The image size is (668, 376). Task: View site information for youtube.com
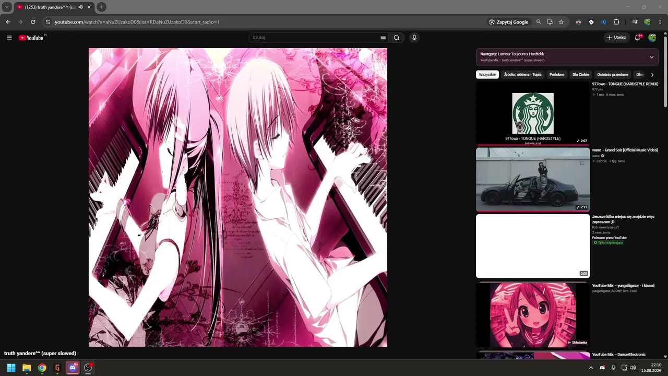(x=47, y=22)
